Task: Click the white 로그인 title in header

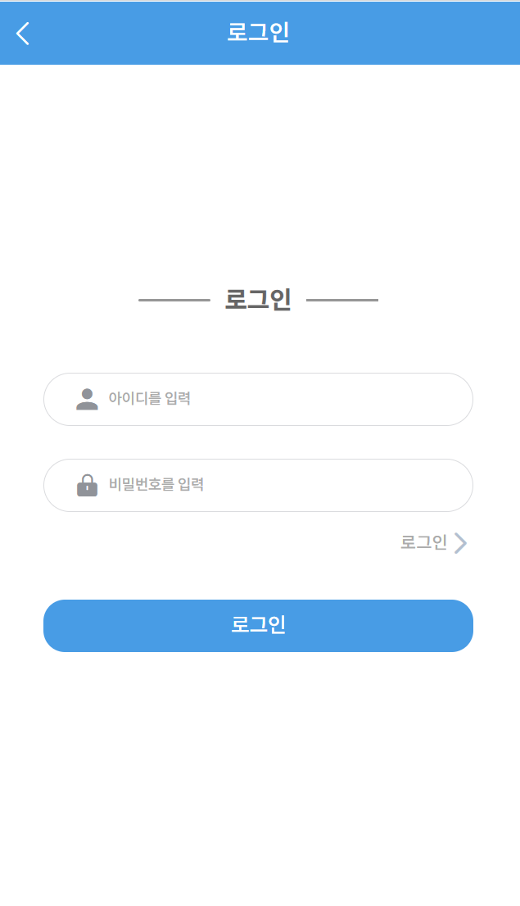Action: coord(258,33)
